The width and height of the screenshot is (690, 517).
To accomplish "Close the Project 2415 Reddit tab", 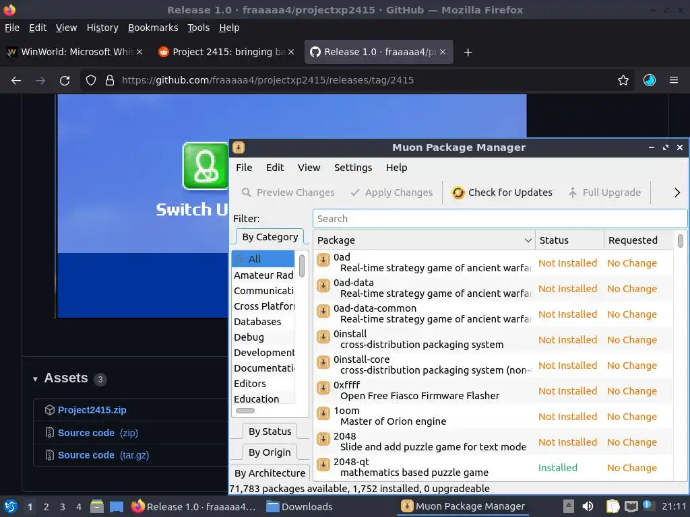I will [x=291, y=52].
